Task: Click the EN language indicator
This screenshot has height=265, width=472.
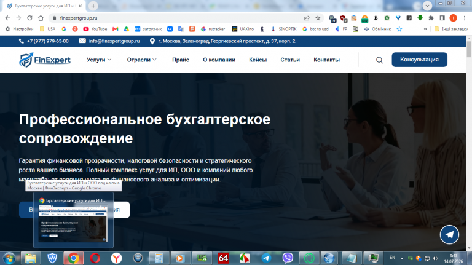Action: 392,258
